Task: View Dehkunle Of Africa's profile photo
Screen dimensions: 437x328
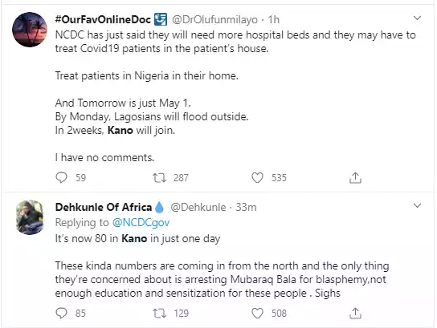Action: click(x=30, y=217)
